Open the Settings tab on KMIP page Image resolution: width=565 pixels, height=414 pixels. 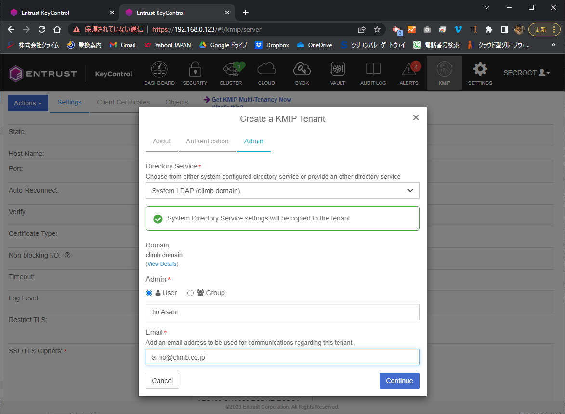[x=69, y=102]
